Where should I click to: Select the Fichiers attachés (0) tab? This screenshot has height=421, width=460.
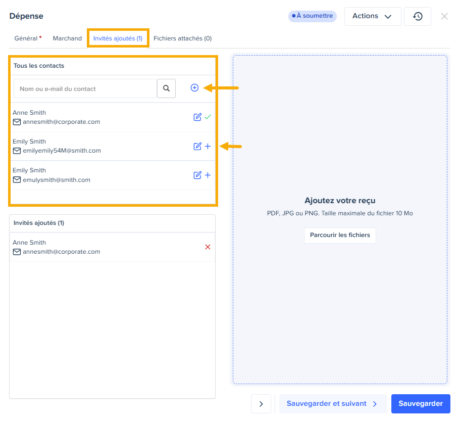tap(182, 38)
